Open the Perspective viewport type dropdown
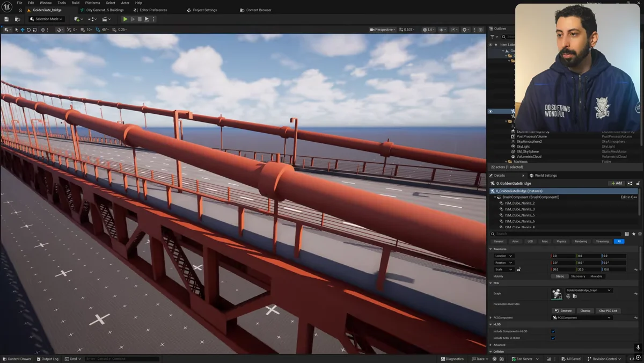This screenshot has height=363, width=644. tap(383, 30)
